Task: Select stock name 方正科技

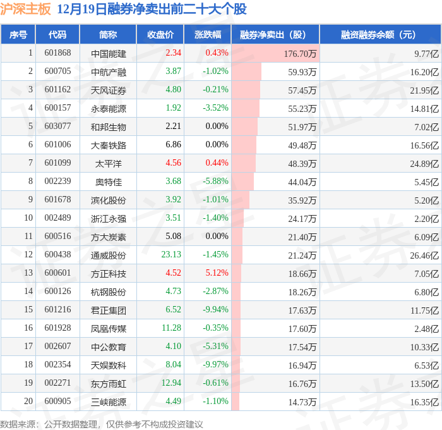Action: [109, 274]
